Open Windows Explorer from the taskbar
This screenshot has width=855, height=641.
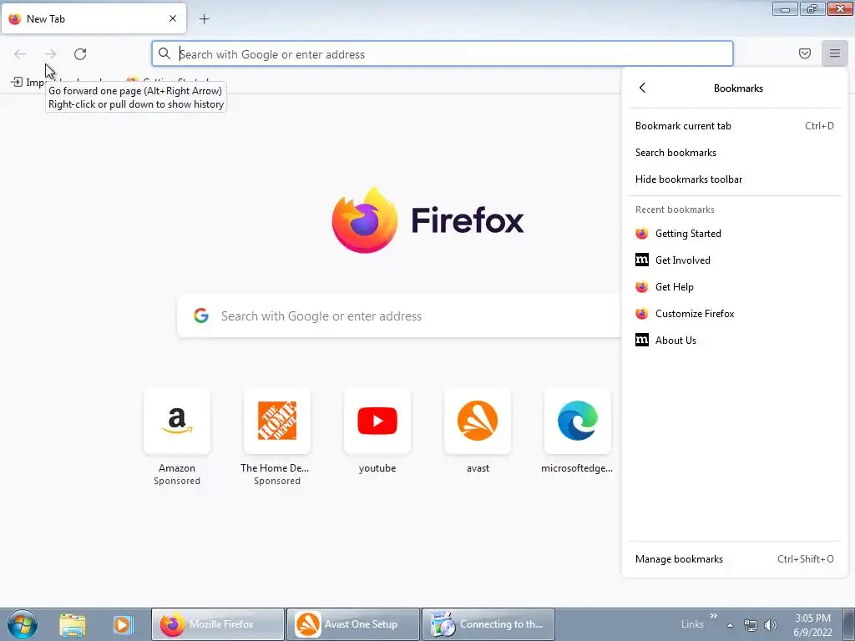point(73,624)
